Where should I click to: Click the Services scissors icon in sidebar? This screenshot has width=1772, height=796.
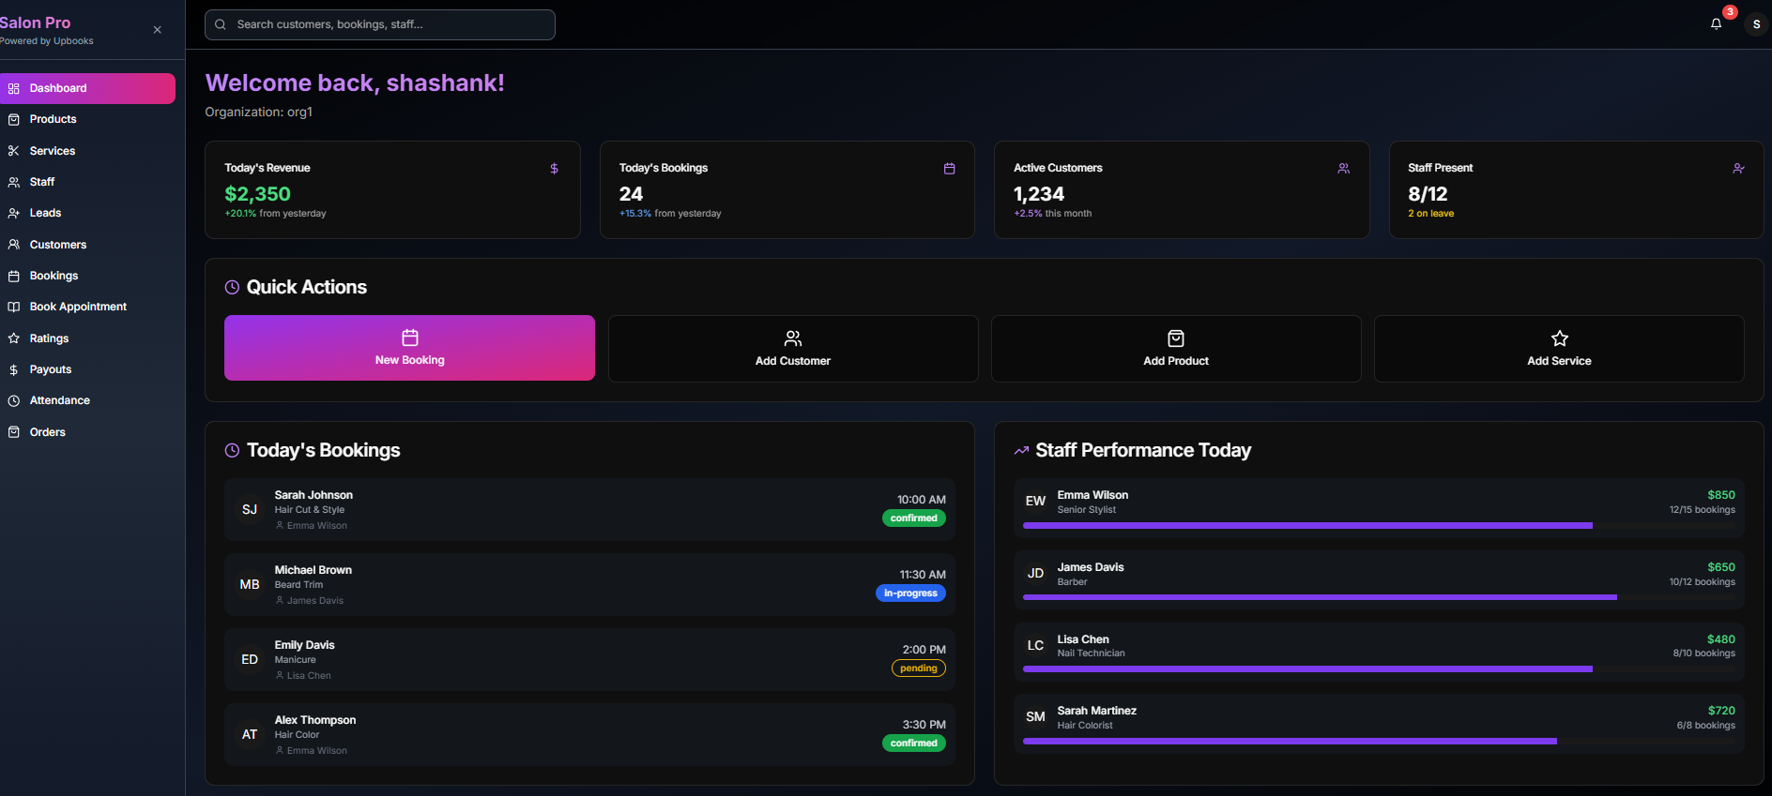click(x=14, y=151)
